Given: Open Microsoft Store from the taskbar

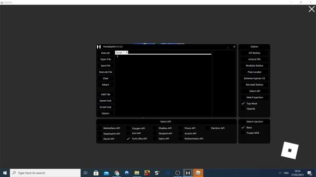Looking at the screenshot, I should [x=96, y=173].
